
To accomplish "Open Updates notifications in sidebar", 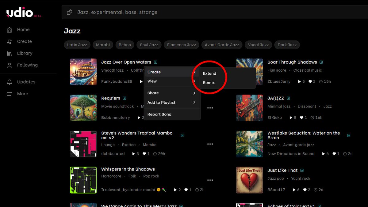I will point(21,82).
